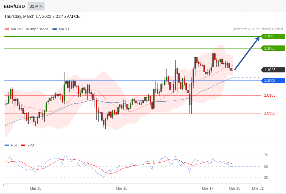The height and width of the screenshot is (194, 286).
Task: Click the blue RSI legend swatch
Action: point(7,145)
